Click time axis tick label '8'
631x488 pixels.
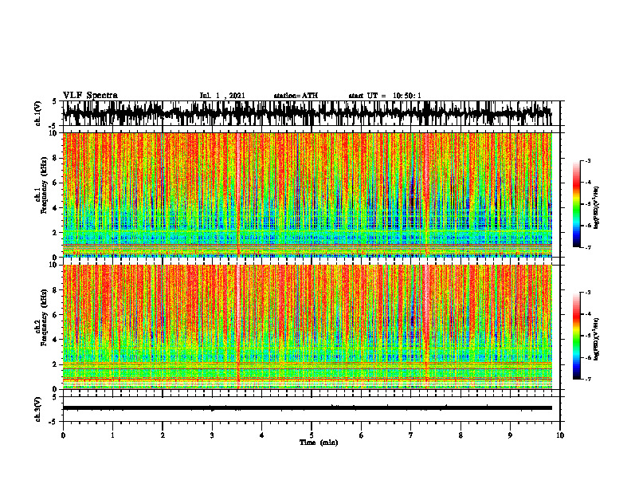pyautogui.click(x=461, y=435)
